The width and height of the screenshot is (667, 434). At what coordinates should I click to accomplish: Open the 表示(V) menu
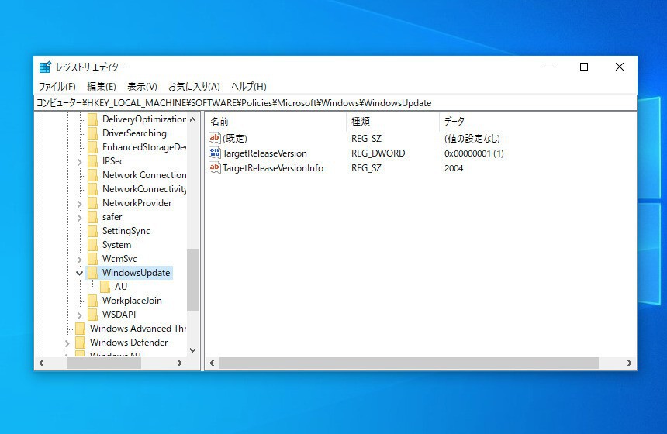(x=142, y=87)
